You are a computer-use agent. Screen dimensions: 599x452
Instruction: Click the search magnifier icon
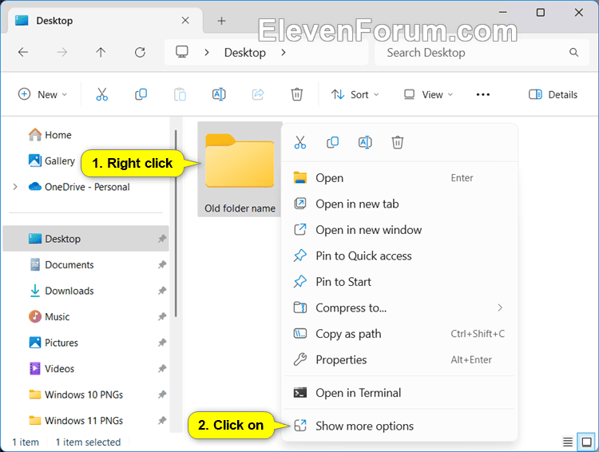(573, 53)
